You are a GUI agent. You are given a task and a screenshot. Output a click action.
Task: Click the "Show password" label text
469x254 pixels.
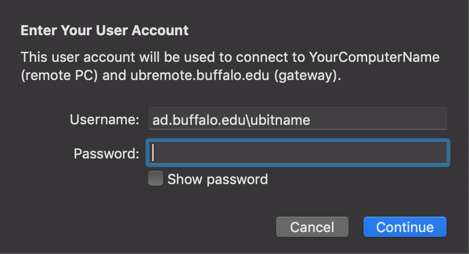tap(217, 179)
